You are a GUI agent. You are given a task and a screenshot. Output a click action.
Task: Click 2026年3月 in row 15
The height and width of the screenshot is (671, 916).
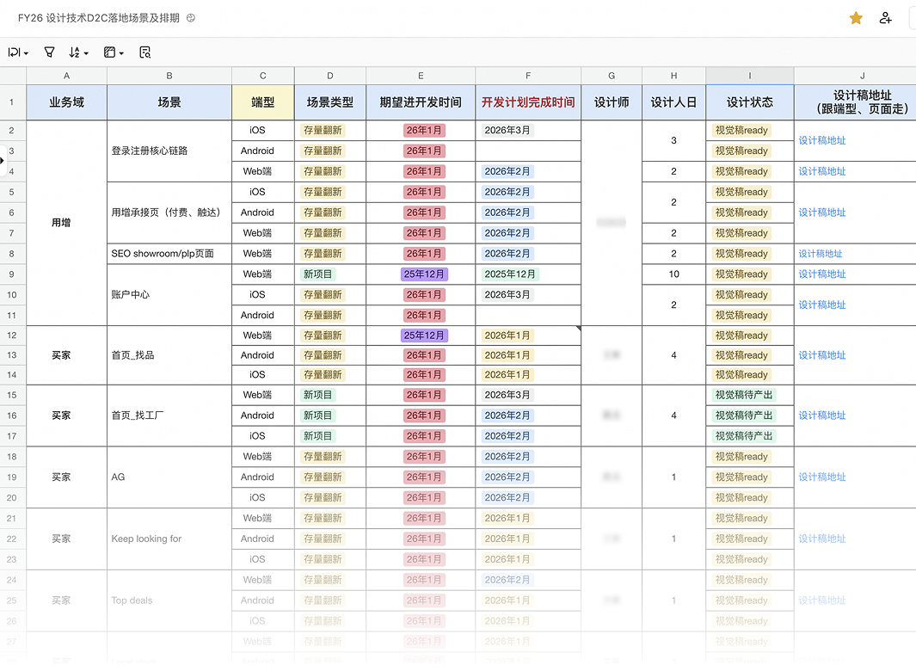click(x=507, y=395)
